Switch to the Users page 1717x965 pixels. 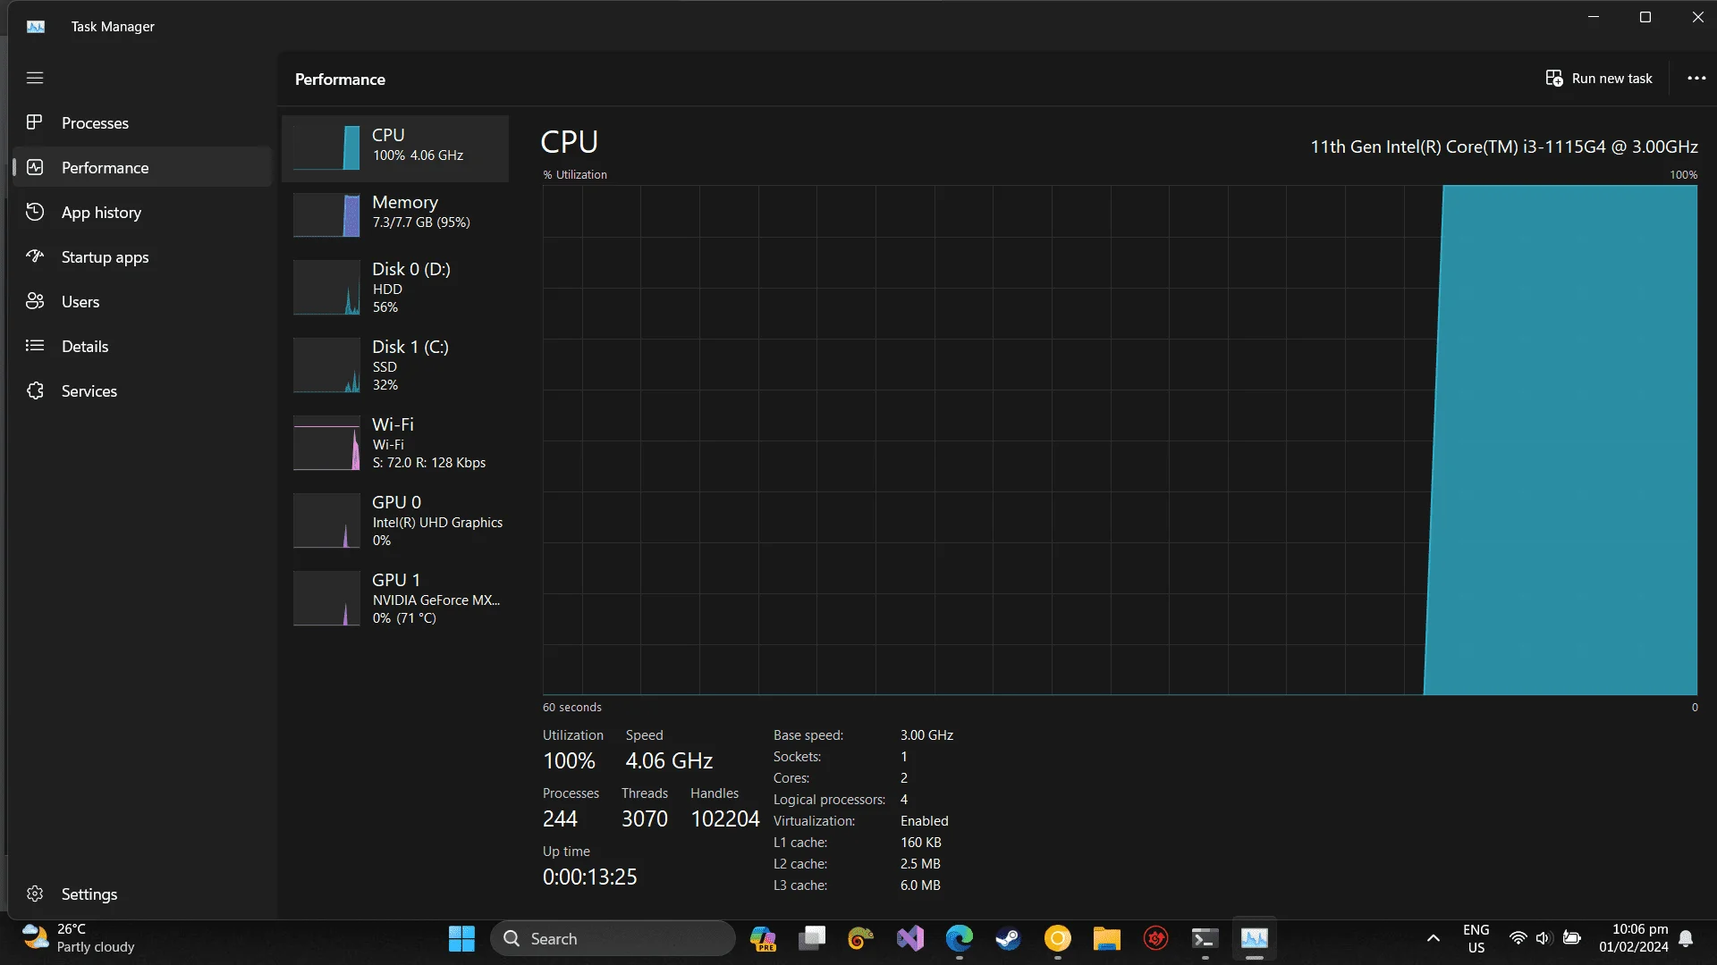coord(142,301)
